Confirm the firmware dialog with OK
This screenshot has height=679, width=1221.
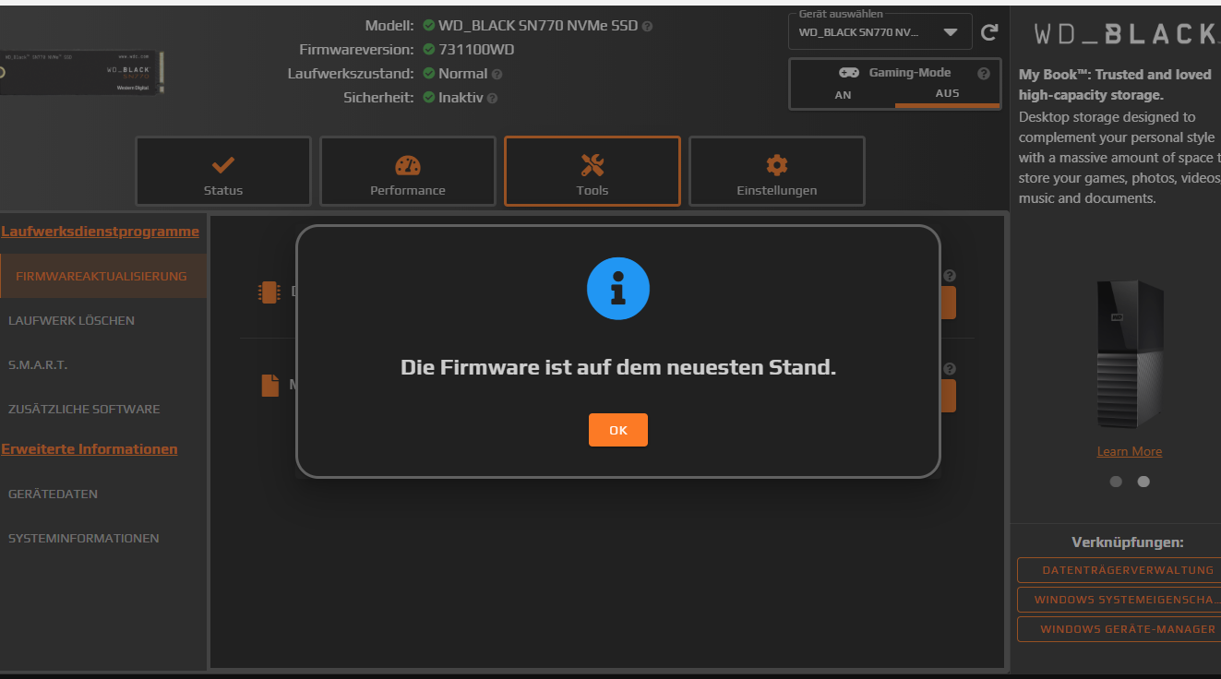tap(617, 430)
